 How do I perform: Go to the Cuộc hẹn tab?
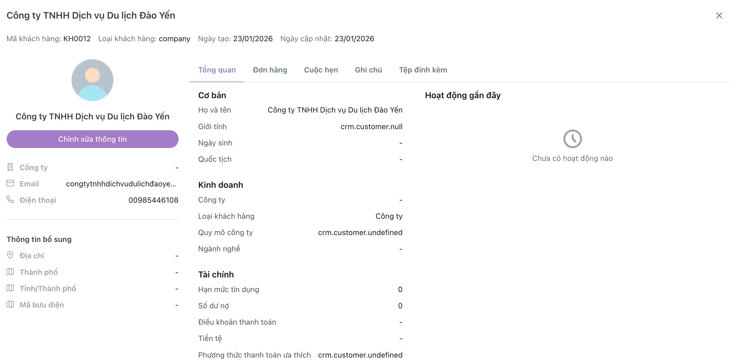321,70
